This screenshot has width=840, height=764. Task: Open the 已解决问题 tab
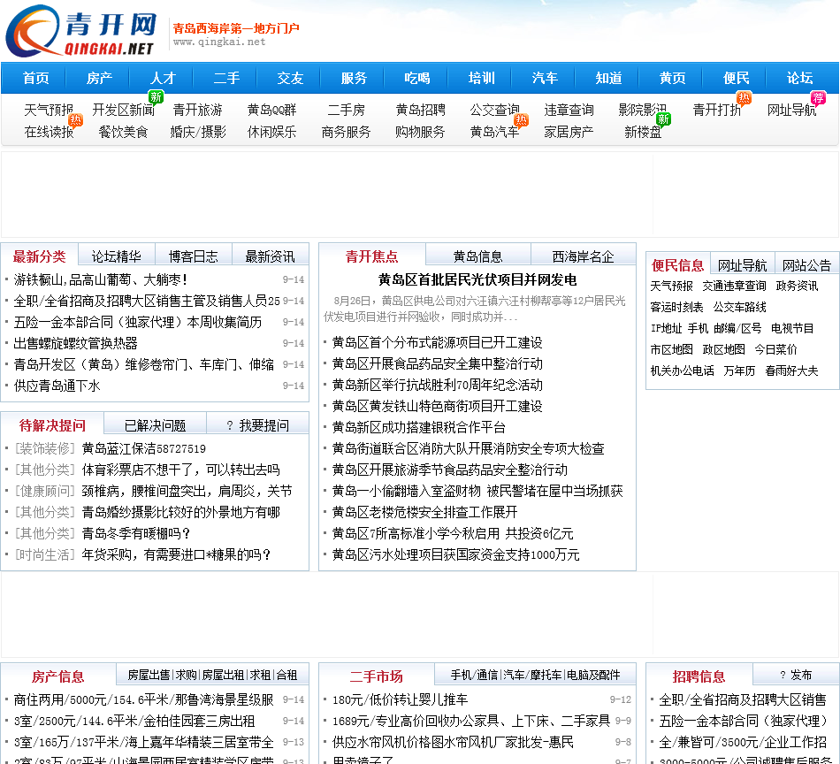155,425
